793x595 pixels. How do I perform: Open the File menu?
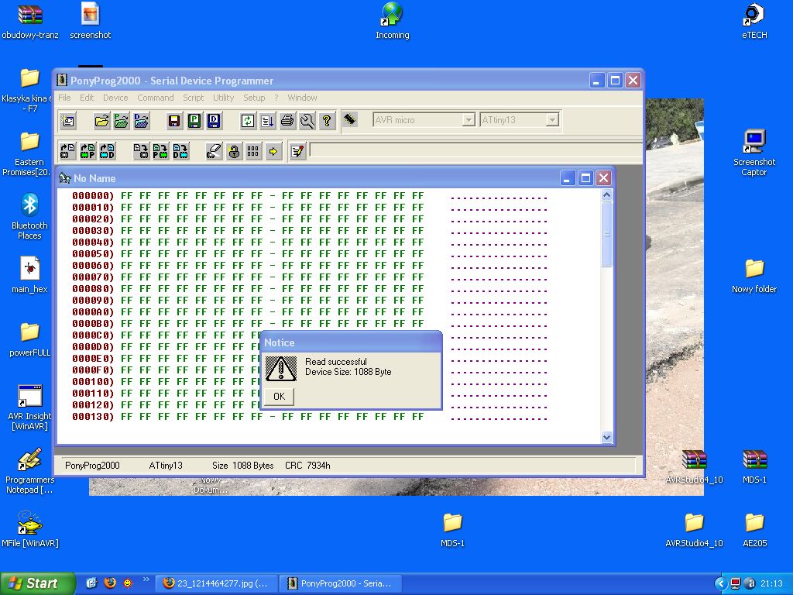click(x=64, y=98)
